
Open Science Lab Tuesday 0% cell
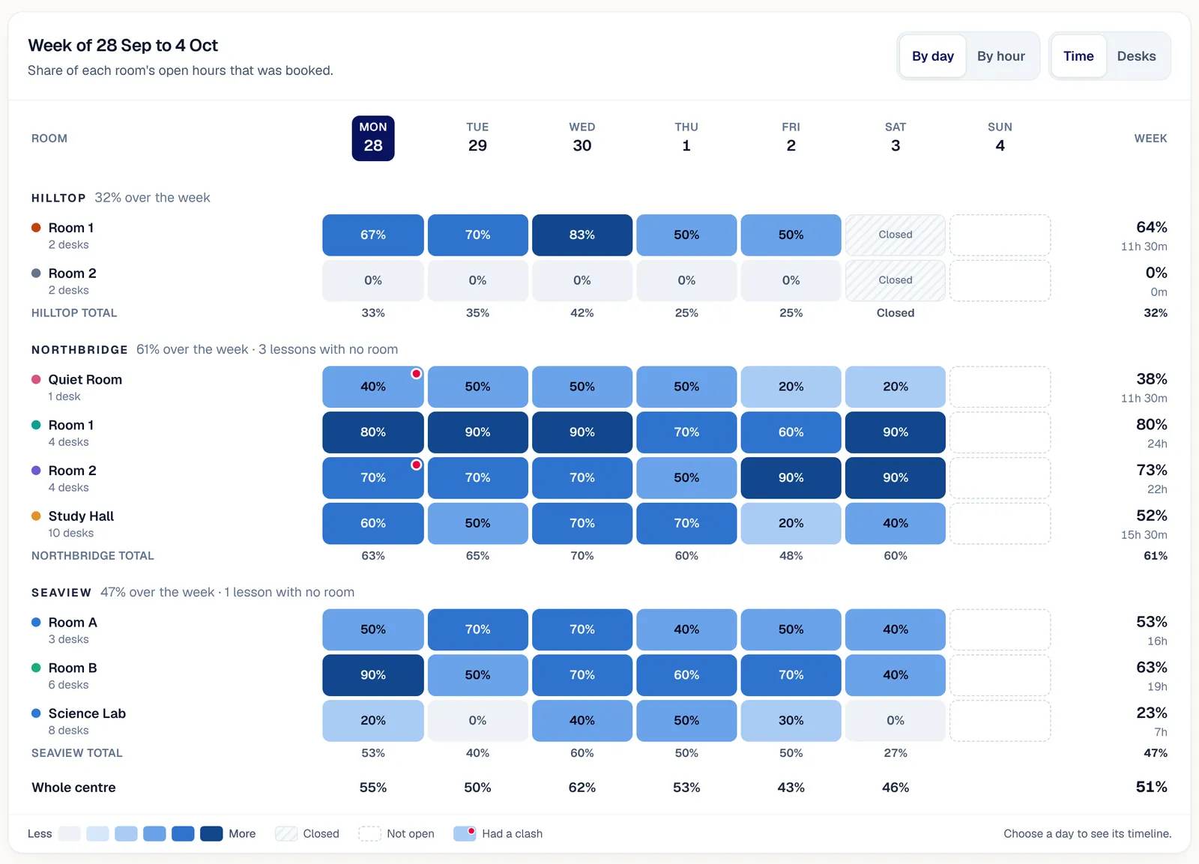point(477,721)
